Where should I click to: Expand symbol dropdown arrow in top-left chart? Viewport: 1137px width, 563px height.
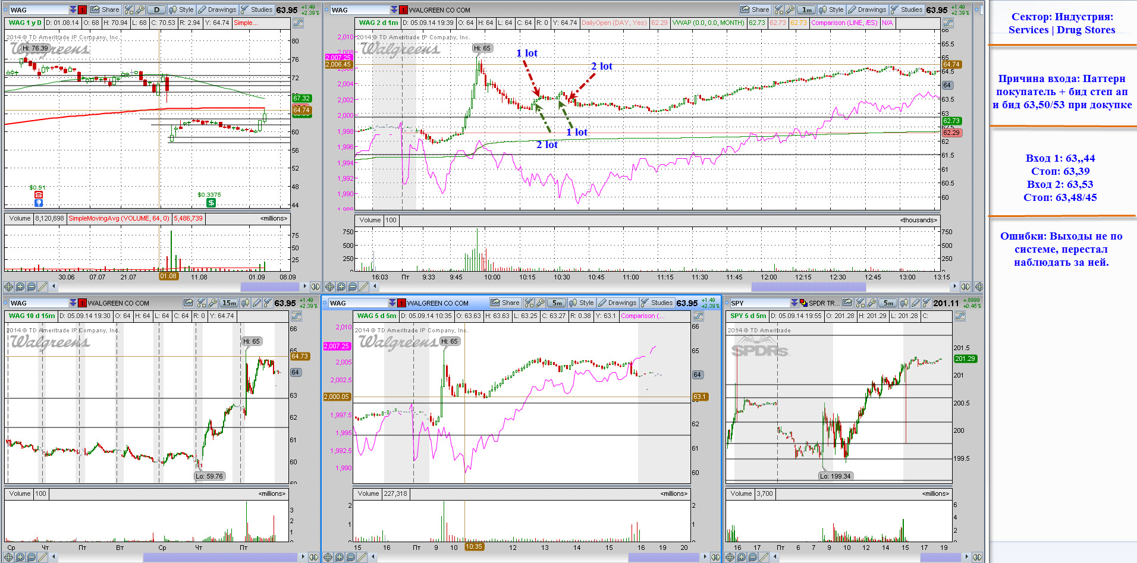coord(73,10)
